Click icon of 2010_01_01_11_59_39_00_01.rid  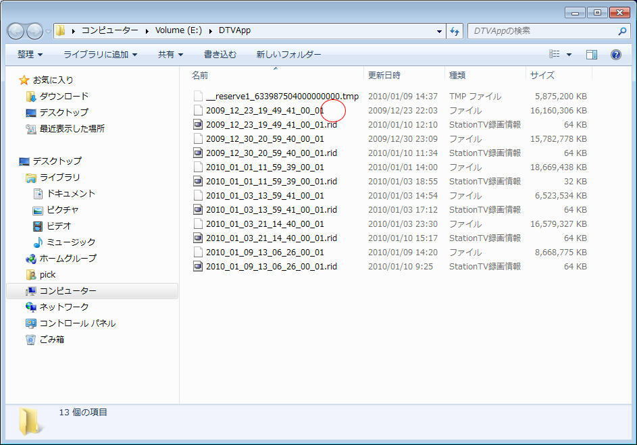[x=198, y=181]
